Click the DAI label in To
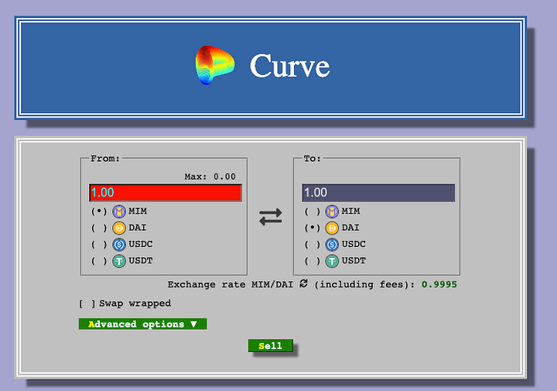 coord(350,228)
